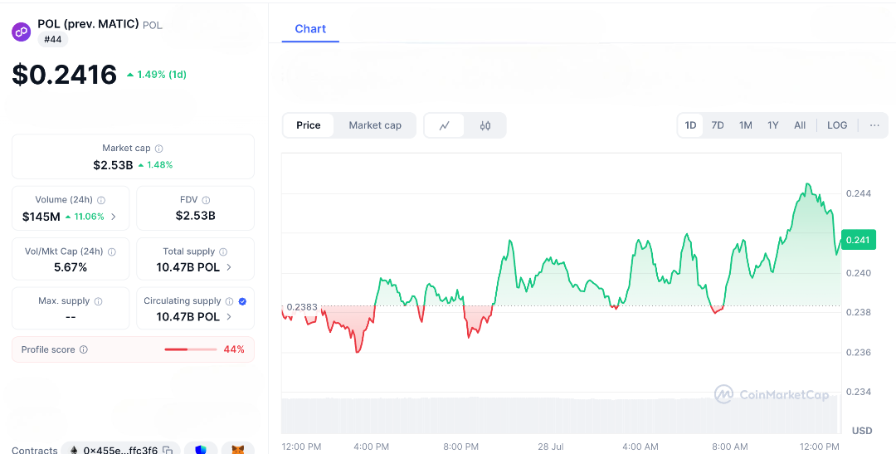This screenshot has height=454, width=896.
Task: Select the Chart tab
Action: [310, 28]
